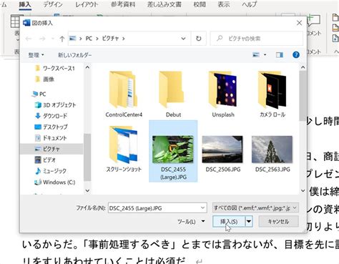
Task: Select DSC_2506.JPG thumbnail
Action: point(223,154)
